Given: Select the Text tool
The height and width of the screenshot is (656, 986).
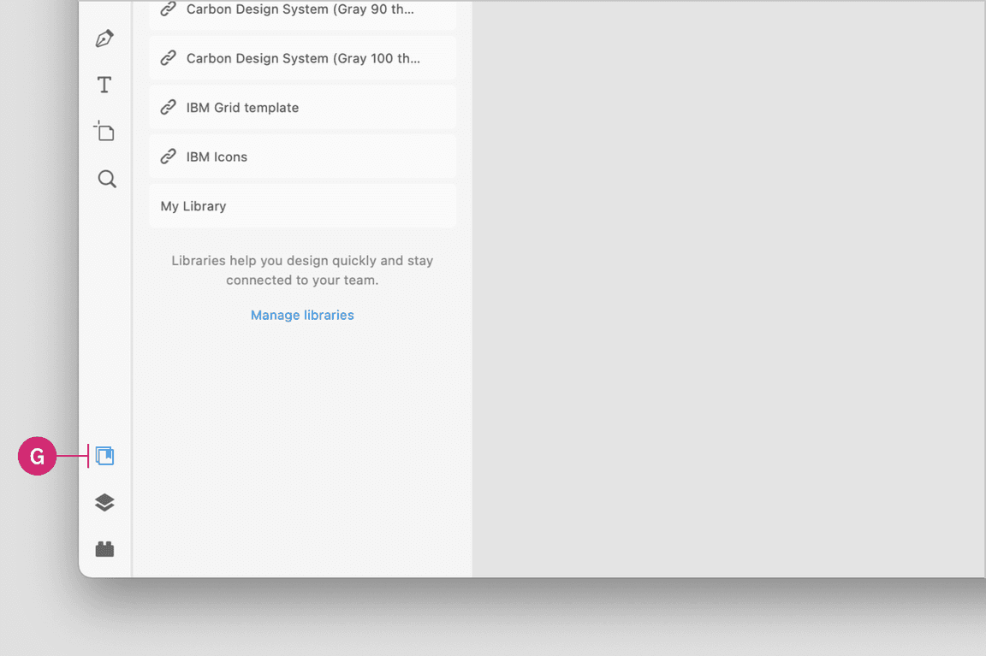Looking at the screenshot, I should [x=104, y=85].
